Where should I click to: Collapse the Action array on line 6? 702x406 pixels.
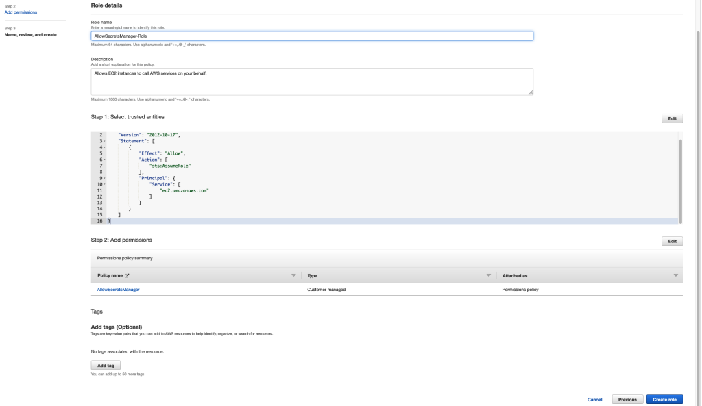[x=104, y=160]
